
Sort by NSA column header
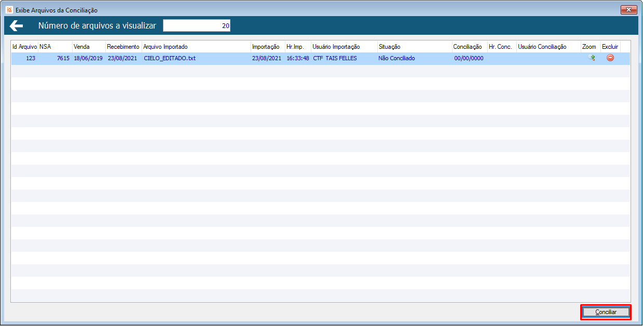[x=55, y=47]
